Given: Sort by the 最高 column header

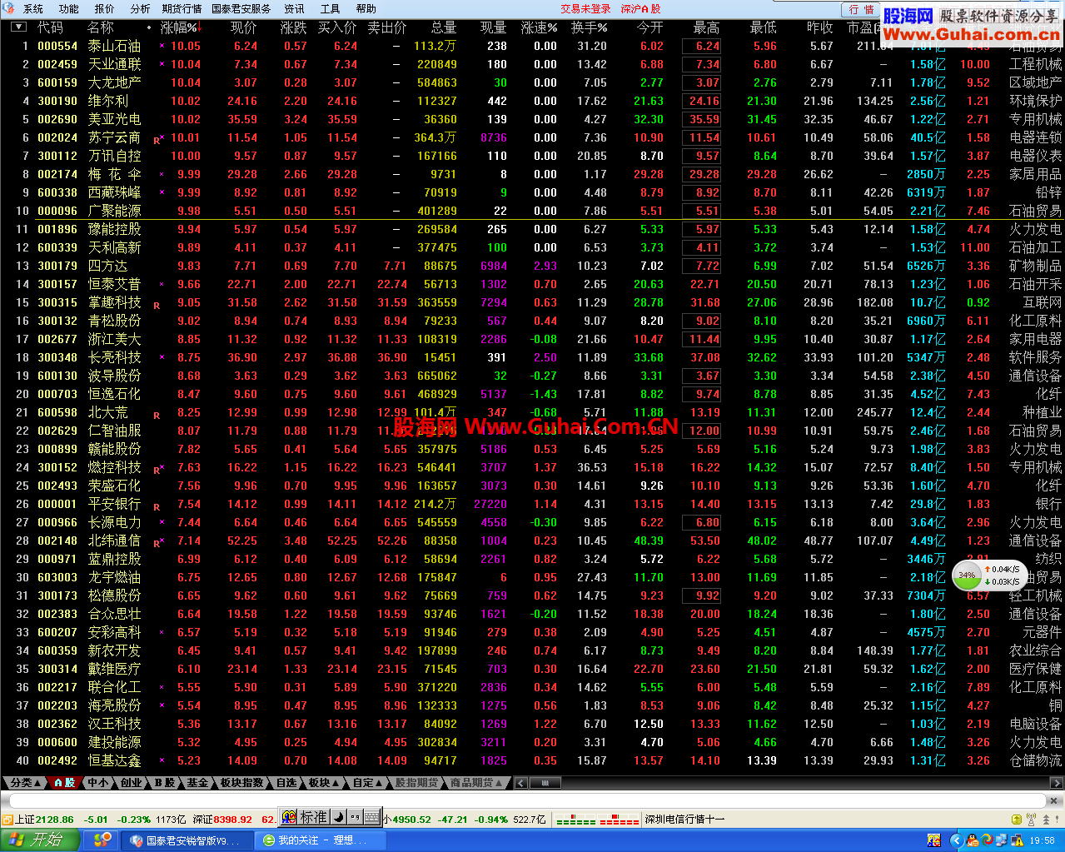Looking at the screenshot, I should click(x=706, y=27).
